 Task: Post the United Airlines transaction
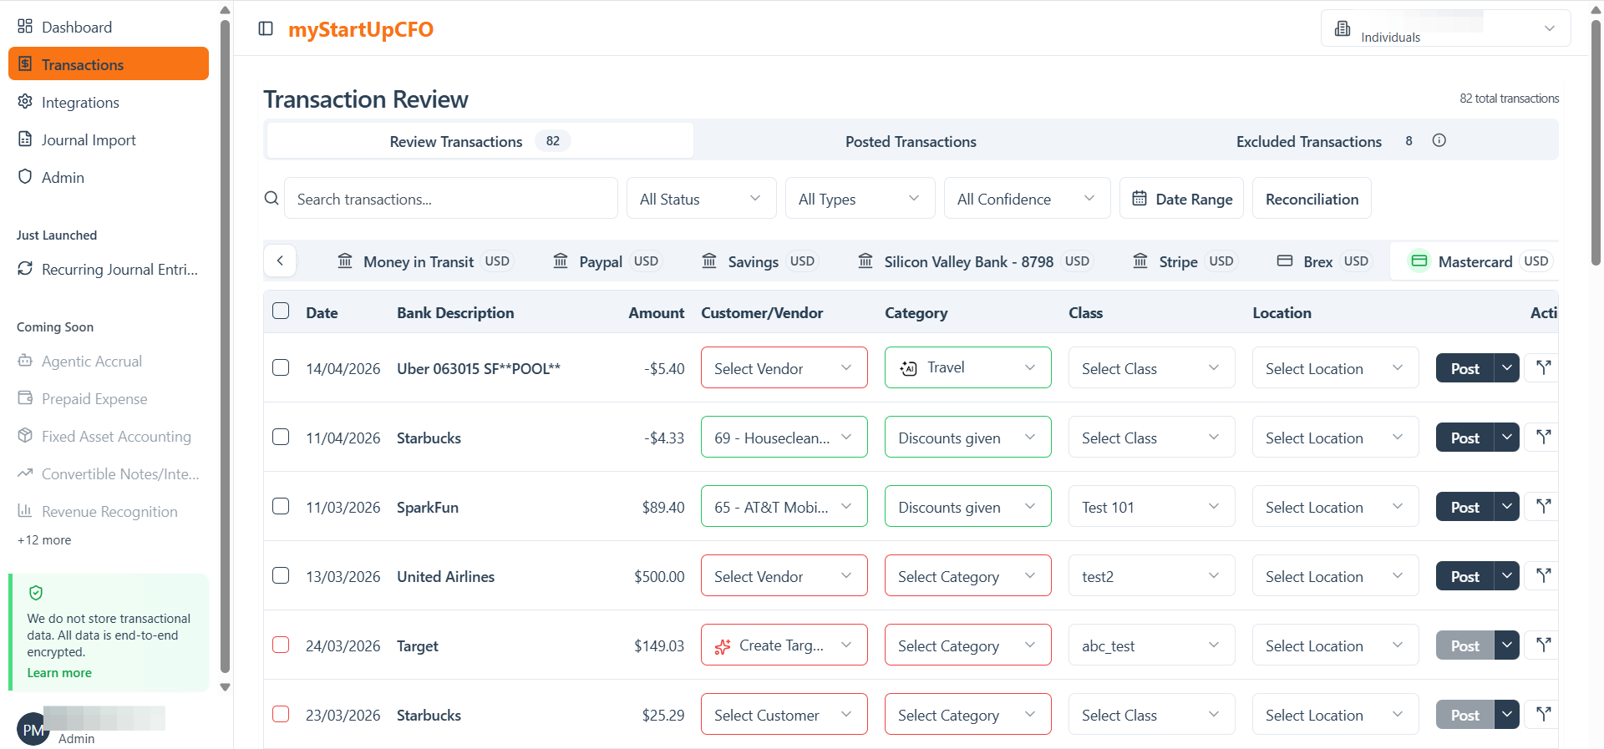(1464, 575)
